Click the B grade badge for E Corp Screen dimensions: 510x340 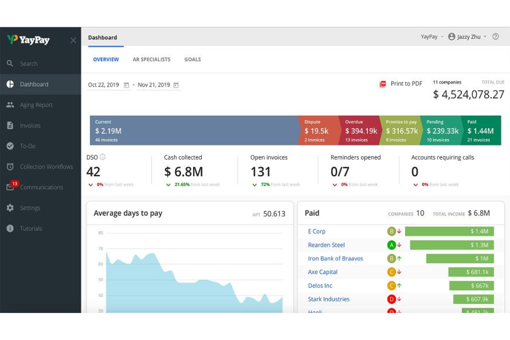coord(391,231)
